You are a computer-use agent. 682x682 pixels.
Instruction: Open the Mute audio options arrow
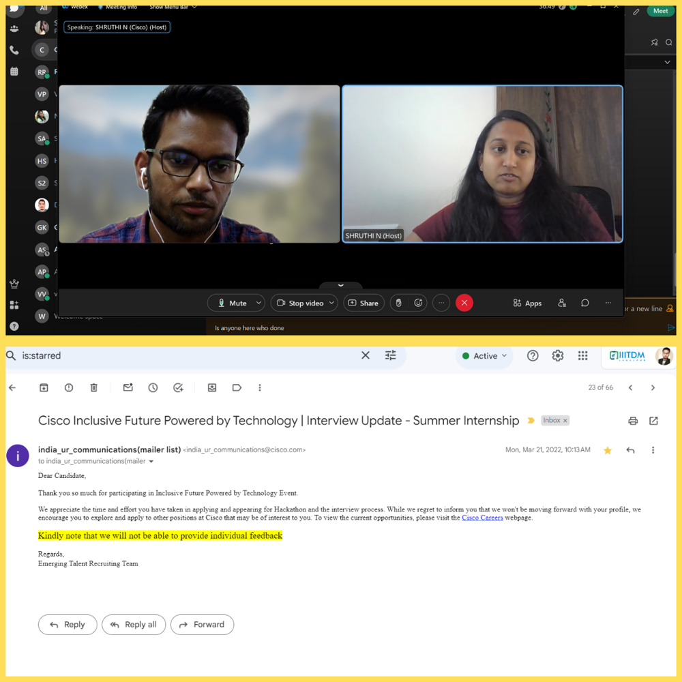(258, 303)
